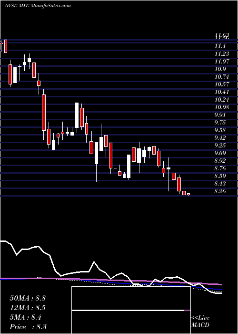Click the 12MA : 8.5 reading

tap(28, 308)
